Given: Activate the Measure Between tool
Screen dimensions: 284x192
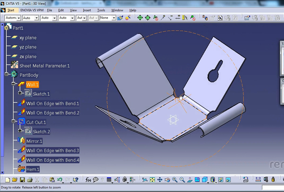Looking at the screenshot, I should tap(258, 180).
